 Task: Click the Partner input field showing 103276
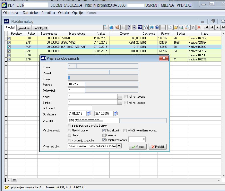point(76,84)
